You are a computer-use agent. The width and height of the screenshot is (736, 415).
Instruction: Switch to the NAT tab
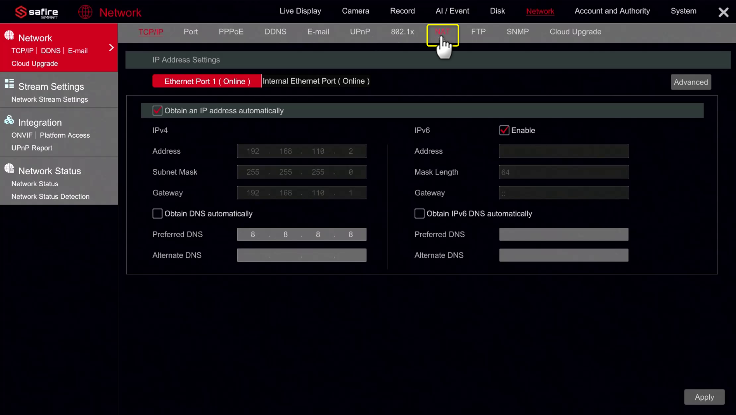point(442,32)
